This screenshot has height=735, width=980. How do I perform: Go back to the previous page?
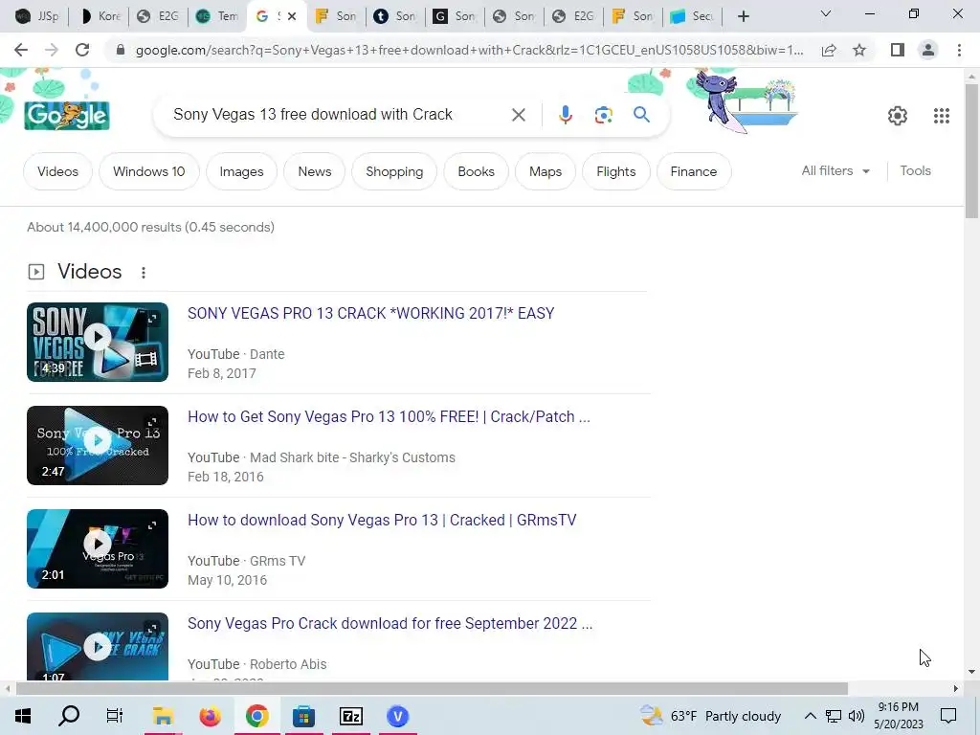[21, 50]
